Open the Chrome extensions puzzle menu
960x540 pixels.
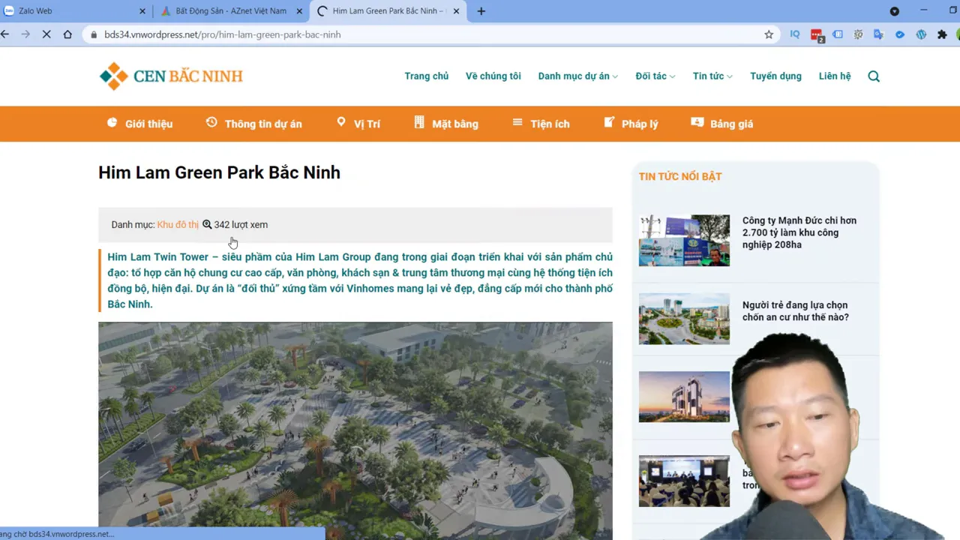pos(942,34)
